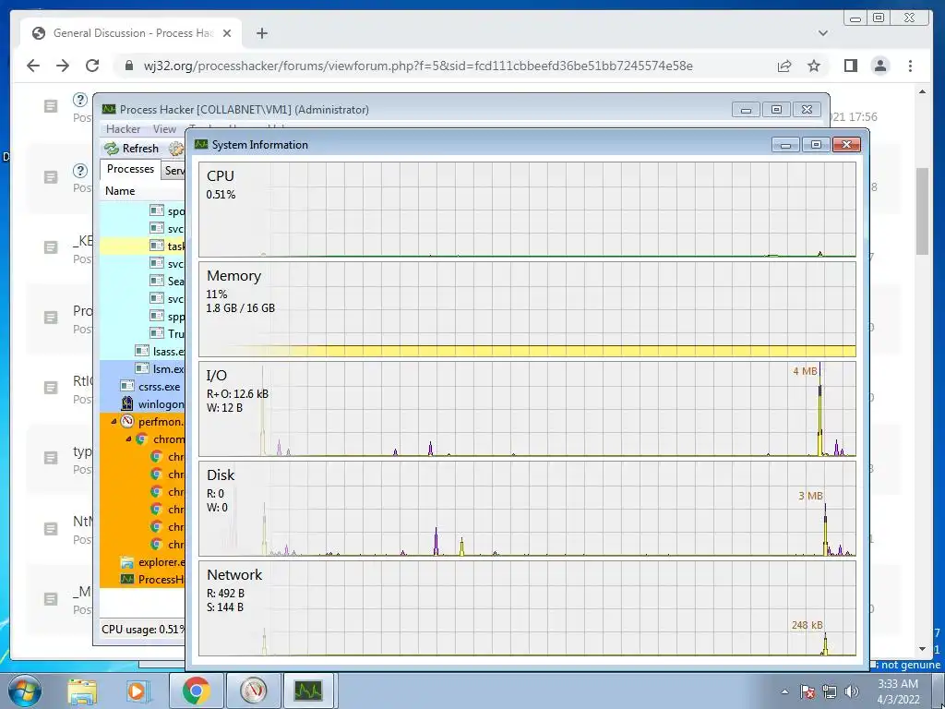Viewport: 945px width, 709px height.
Task: Click Refresh in the Process Hacker toolbar
Action: (131, 149)
